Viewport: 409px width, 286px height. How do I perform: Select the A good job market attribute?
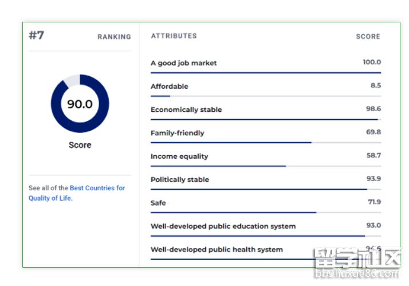pos(183,63)
